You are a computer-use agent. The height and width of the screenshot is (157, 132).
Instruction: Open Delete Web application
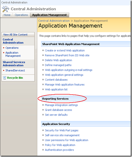(x=58, y=60)
